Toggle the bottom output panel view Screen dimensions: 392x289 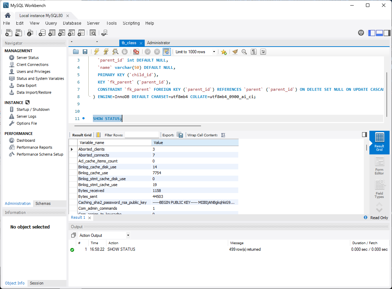[379, 33]
